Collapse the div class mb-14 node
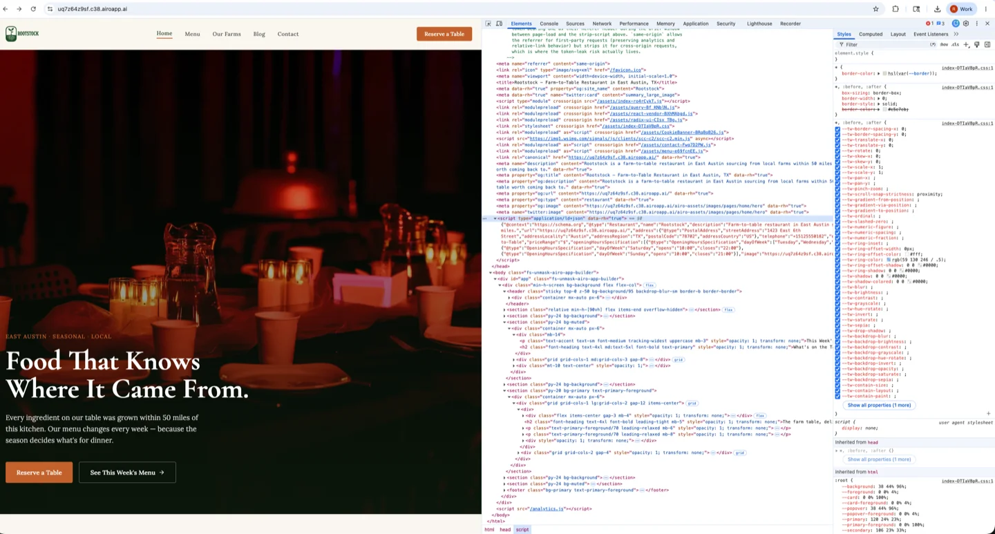Viewport: 995px width, 534px height. [514, 334]
